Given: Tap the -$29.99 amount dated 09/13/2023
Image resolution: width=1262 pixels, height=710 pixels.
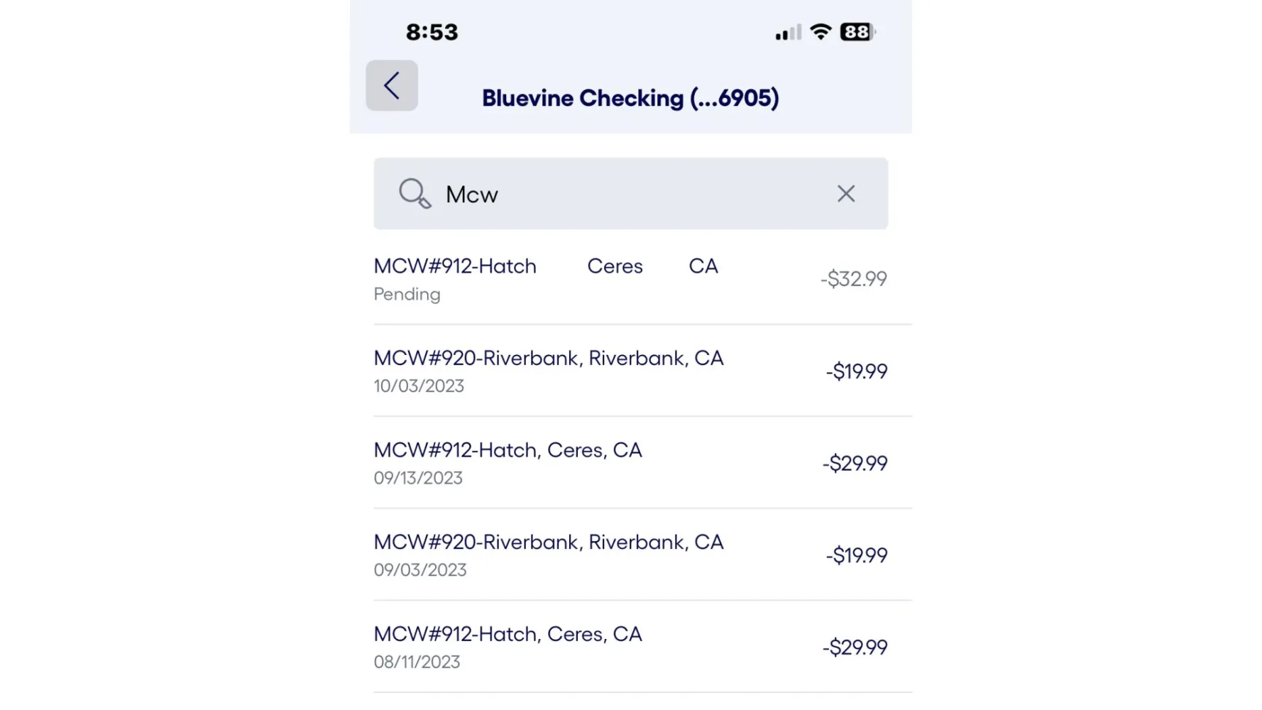Looking at the screenshot, I should [x=855, y=464].
